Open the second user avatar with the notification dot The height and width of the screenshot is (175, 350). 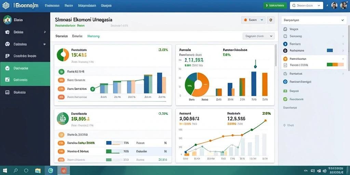(x=344, y=5)
